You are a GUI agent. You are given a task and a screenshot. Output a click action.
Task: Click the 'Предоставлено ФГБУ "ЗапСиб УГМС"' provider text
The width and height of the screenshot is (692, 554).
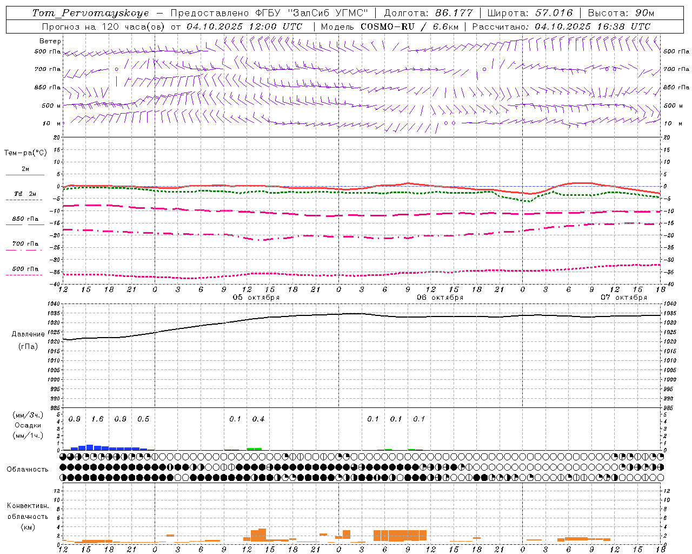[269, 13]
